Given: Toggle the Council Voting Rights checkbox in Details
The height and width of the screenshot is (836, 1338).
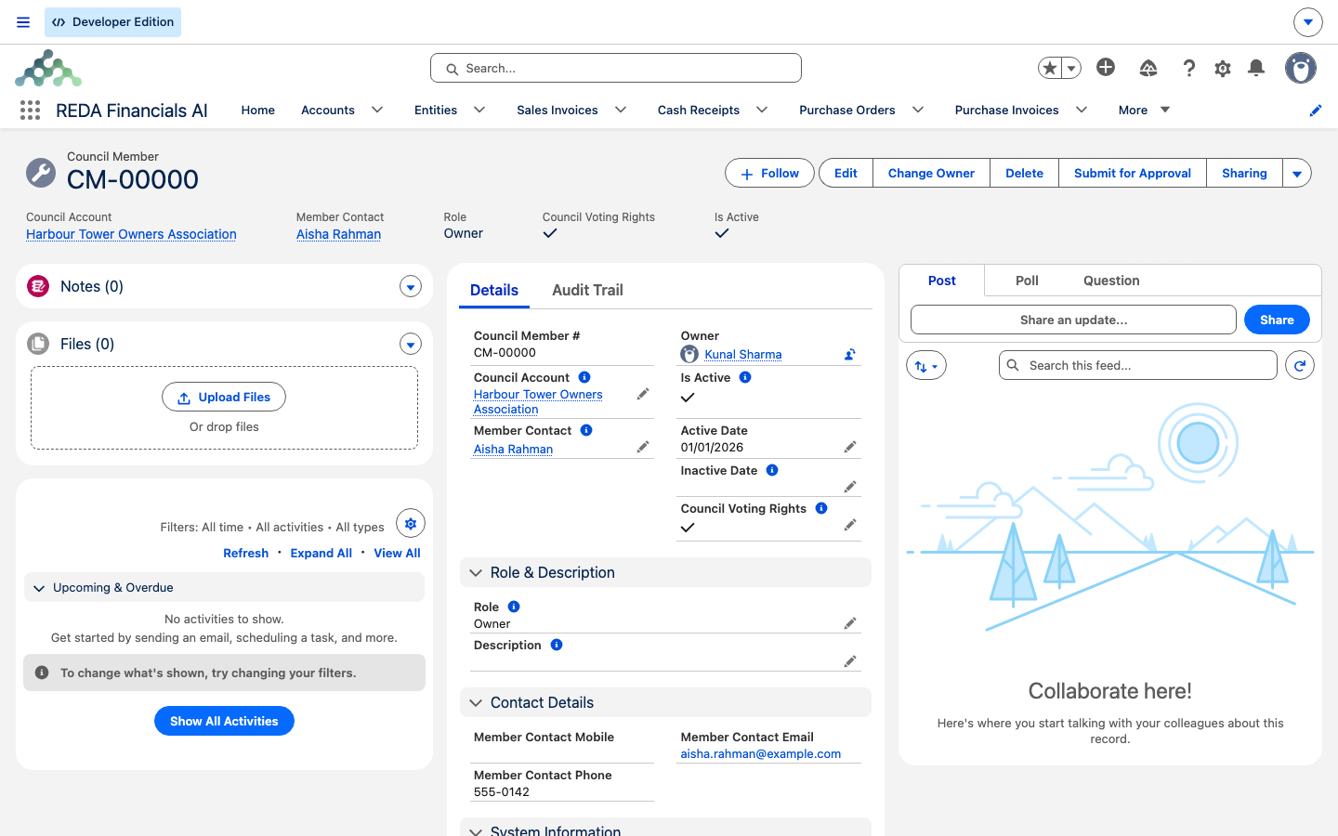Looking at the screenshot, I should [688, 528].
